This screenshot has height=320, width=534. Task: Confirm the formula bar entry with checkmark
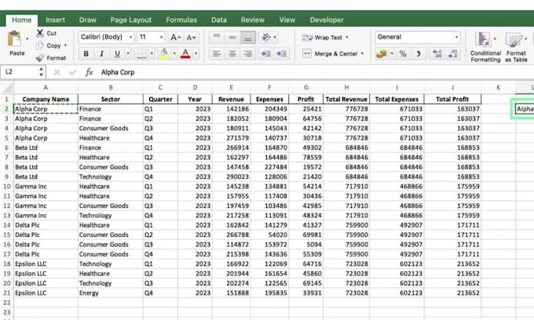(72, 72)
